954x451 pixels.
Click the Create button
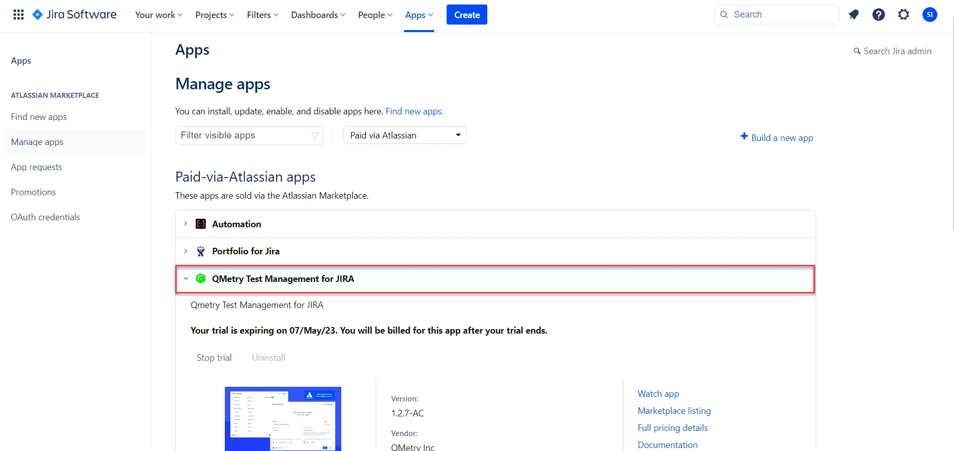pos(467,15)
